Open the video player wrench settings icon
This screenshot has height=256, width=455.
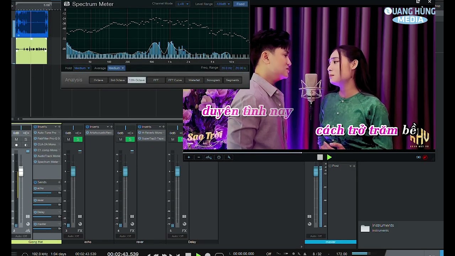click(229, 157)
